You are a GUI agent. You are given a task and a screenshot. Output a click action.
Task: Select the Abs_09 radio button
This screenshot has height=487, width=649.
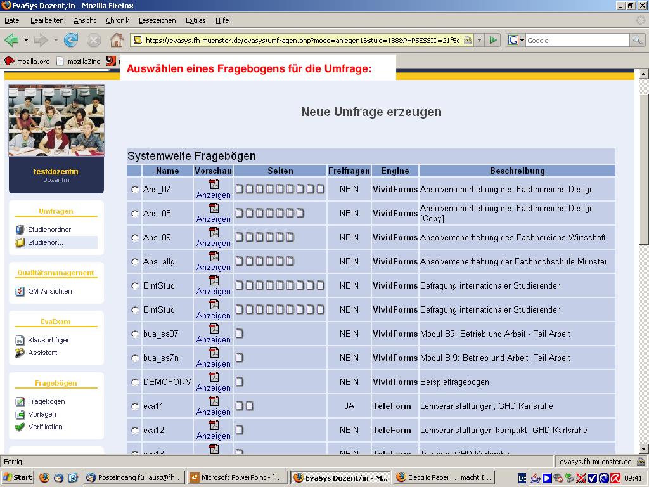coord(134,237)
